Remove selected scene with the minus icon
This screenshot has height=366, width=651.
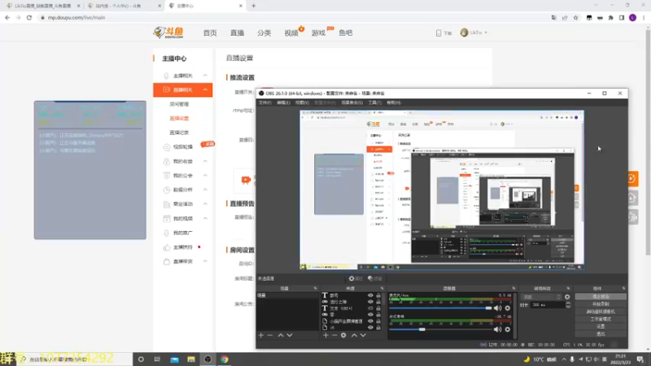tap(270, 335)
